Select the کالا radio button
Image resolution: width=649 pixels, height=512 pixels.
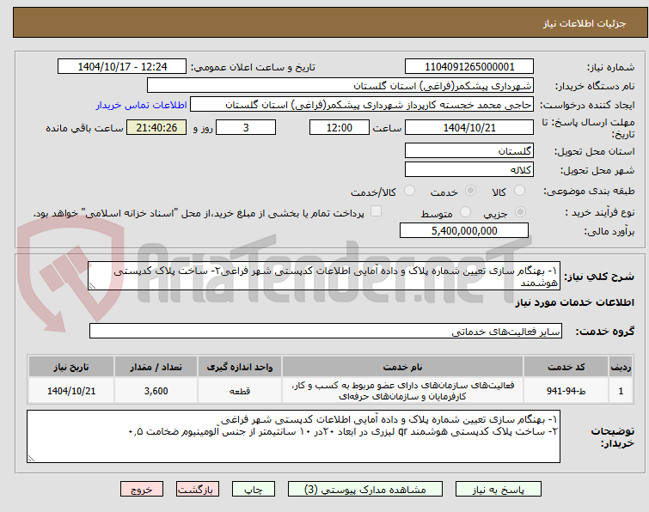(519, 191)
